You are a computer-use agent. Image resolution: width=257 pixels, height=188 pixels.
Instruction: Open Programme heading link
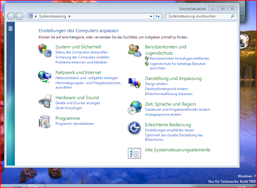click(68, 118)
